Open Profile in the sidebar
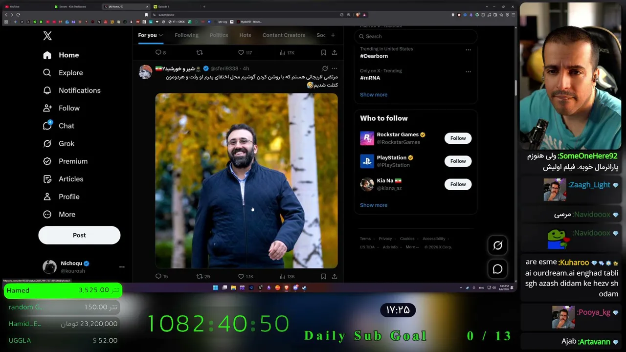 tap(61, 197)
